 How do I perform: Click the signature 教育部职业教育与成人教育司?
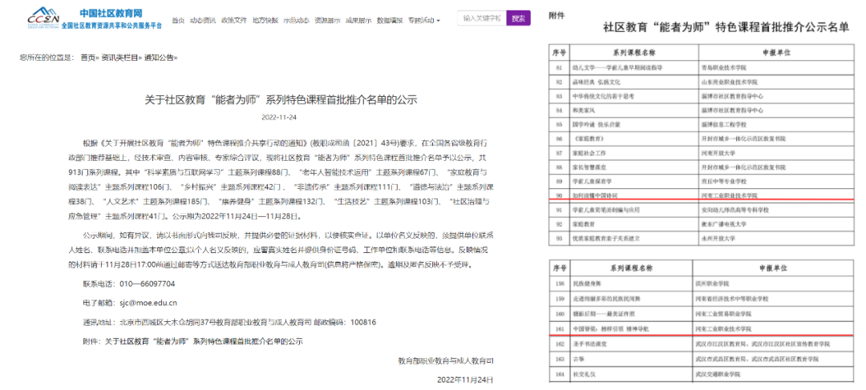[445, 360]
